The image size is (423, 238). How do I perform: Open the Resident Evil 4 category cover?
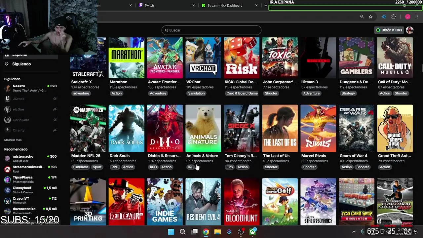(203, 202)
